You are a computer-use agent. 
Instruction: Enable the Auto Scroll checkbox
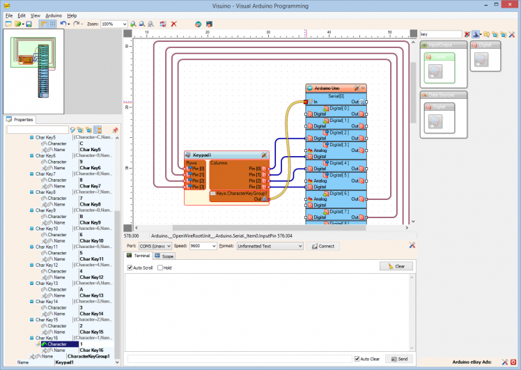point(130,268)
